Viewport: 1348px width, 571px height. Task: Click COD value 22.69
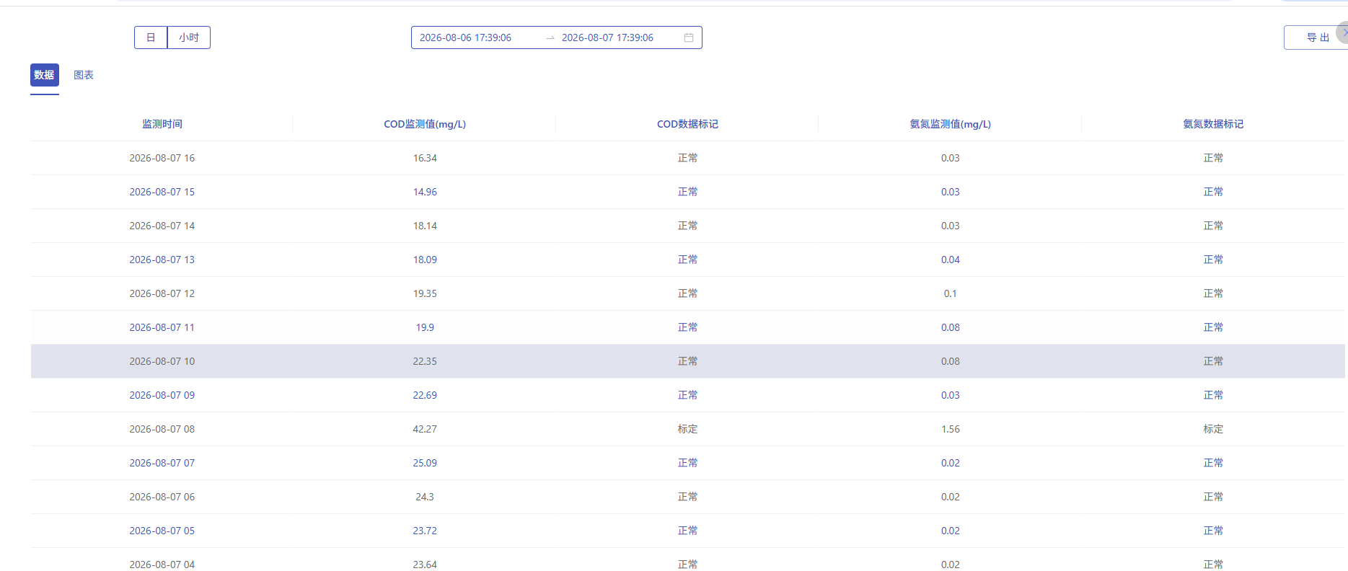(425, 395)
